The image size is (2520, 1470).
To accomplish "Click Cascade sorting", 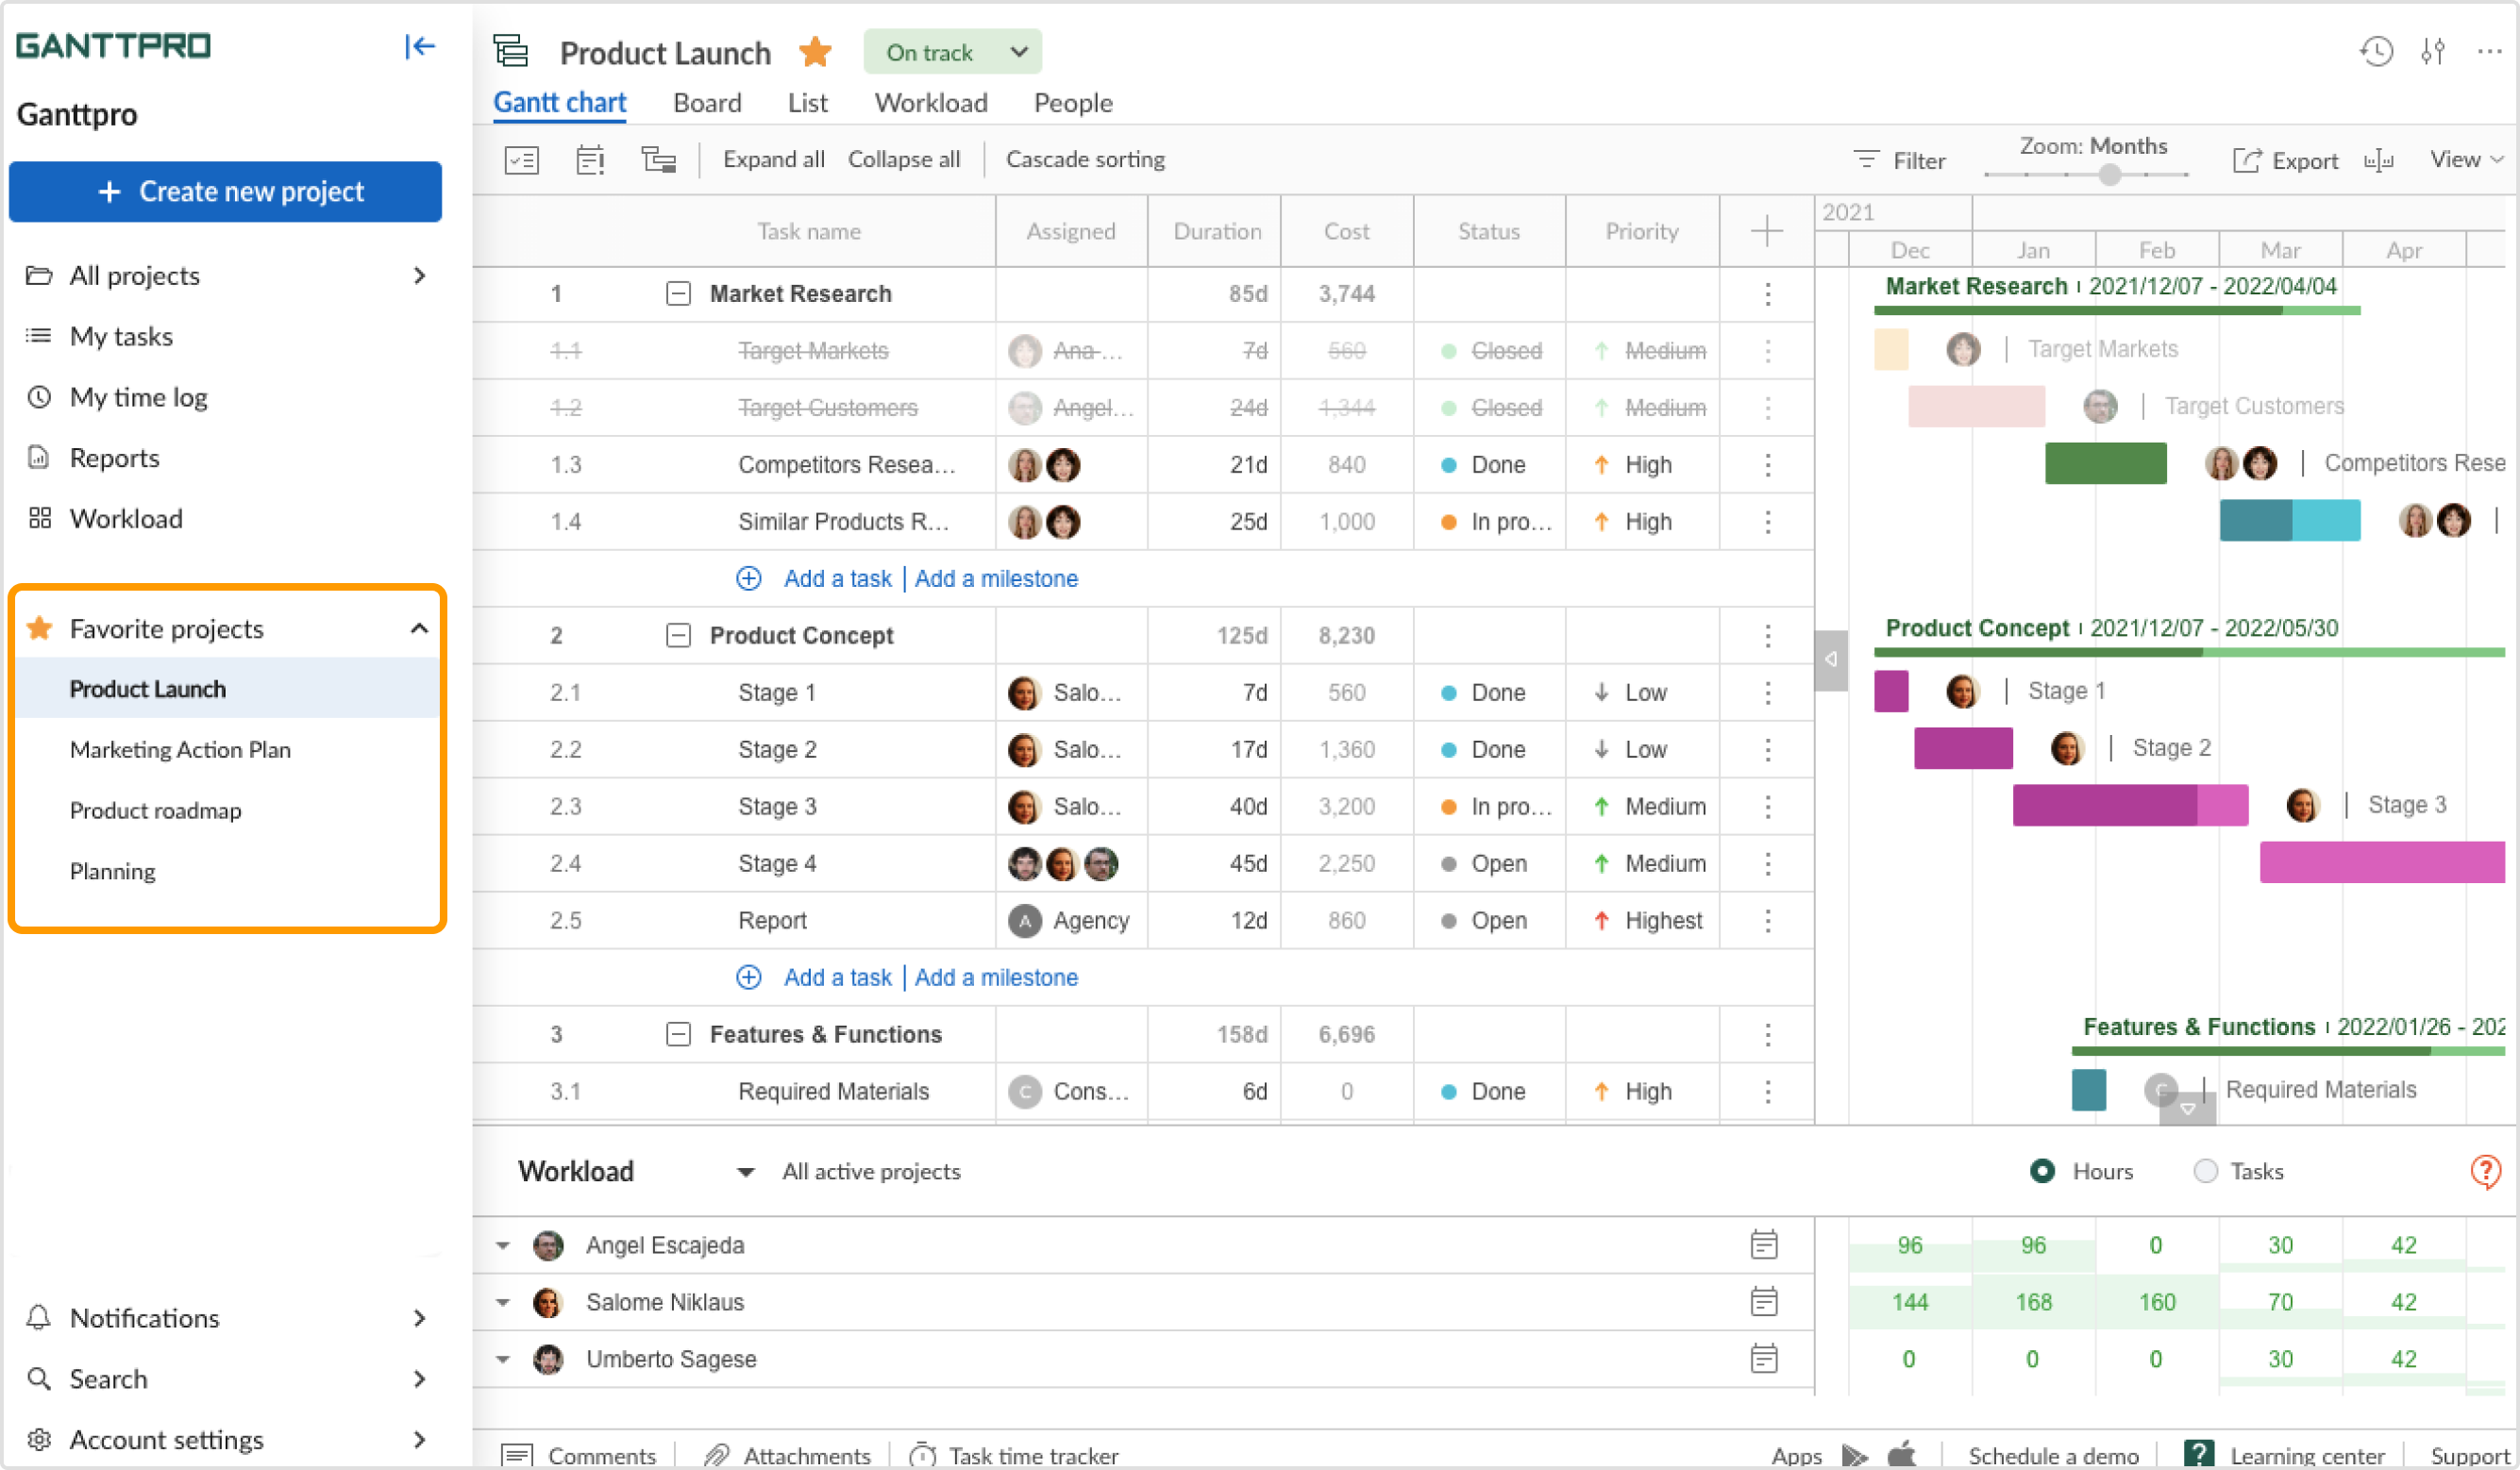I will [1085, 160].
